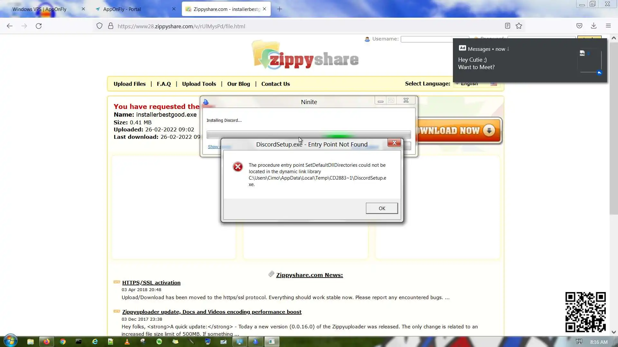Click the page vertical scrollbar thumb
Image resolution: width=618 pixels, height=347 pixels.
pos(613,129)
